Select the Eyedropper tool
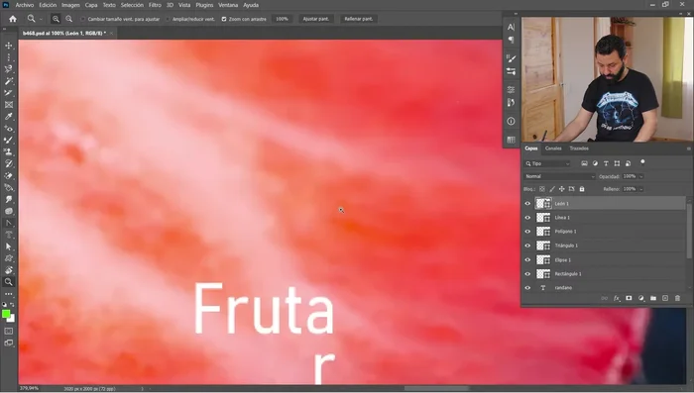The width and height of the screenshot is (694, 393). (x=8, y=117)
